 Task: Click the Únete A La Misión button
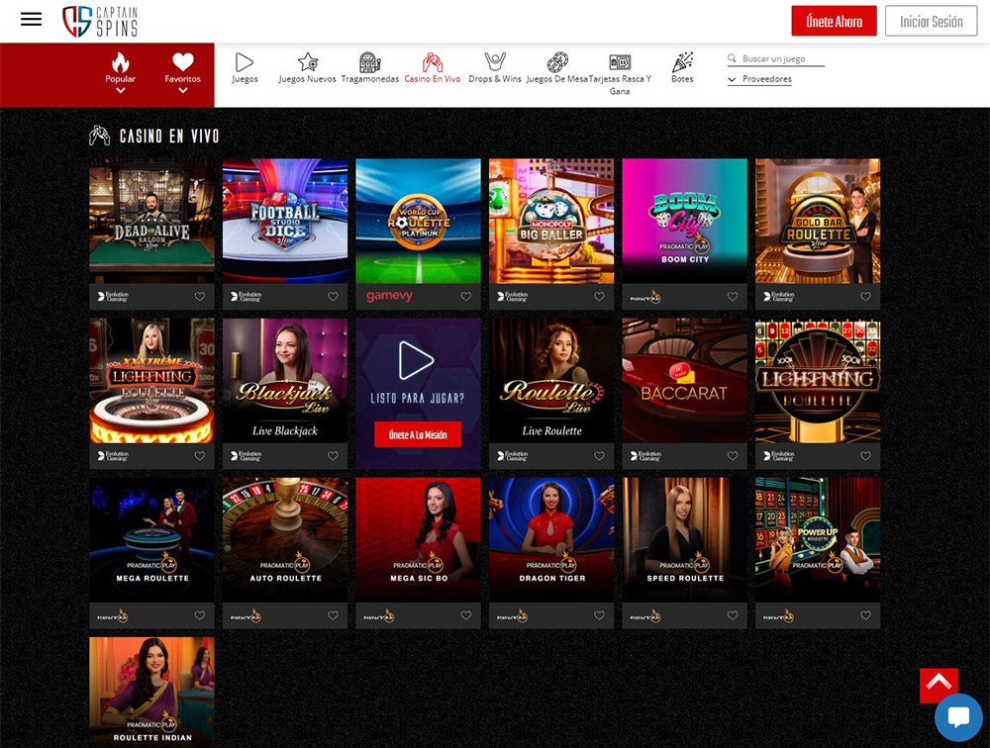tap(418, 434)
